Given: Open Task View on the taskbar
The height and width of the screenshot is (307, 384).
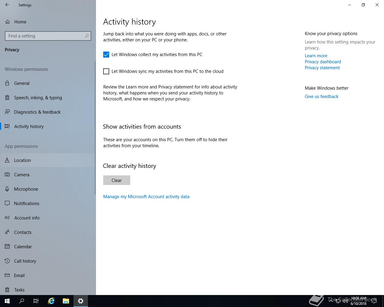Looking at the screenshot, I should click(x=36, y=301).
